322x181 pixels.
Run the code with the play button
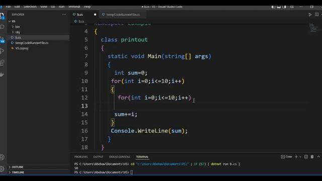[310, 15]
